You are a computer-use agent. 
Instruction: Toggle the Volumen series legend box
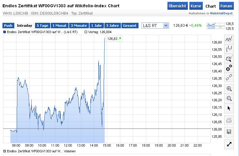pos(5,151)
